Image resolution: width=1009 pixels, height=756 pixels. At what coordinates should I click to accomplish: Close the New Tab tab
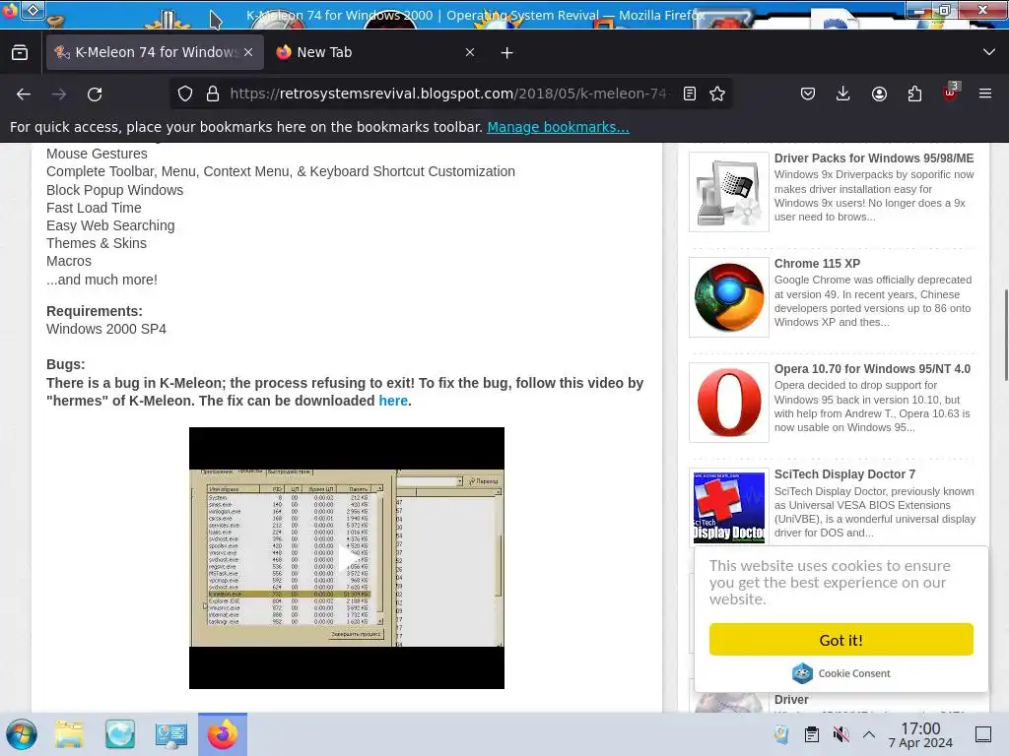[470, 52]
